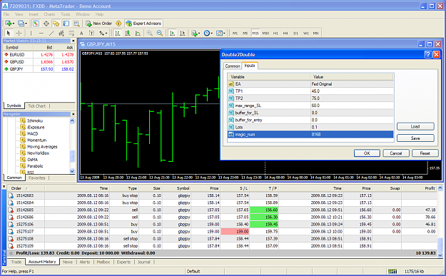
Task: Select the crosshair cursor tool
Action: [x=19, y=34]
